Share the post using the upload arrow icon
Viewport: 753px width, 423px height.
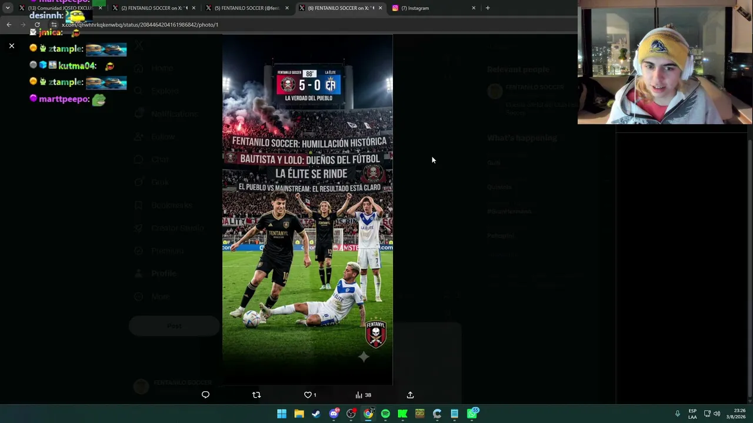pyautogui.click(x=410, y=395)
